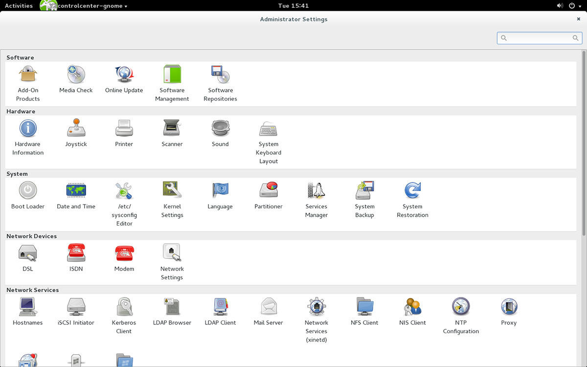Open Date and Time settings
This screenshot has height=367, width=587.
click(76, 196)
